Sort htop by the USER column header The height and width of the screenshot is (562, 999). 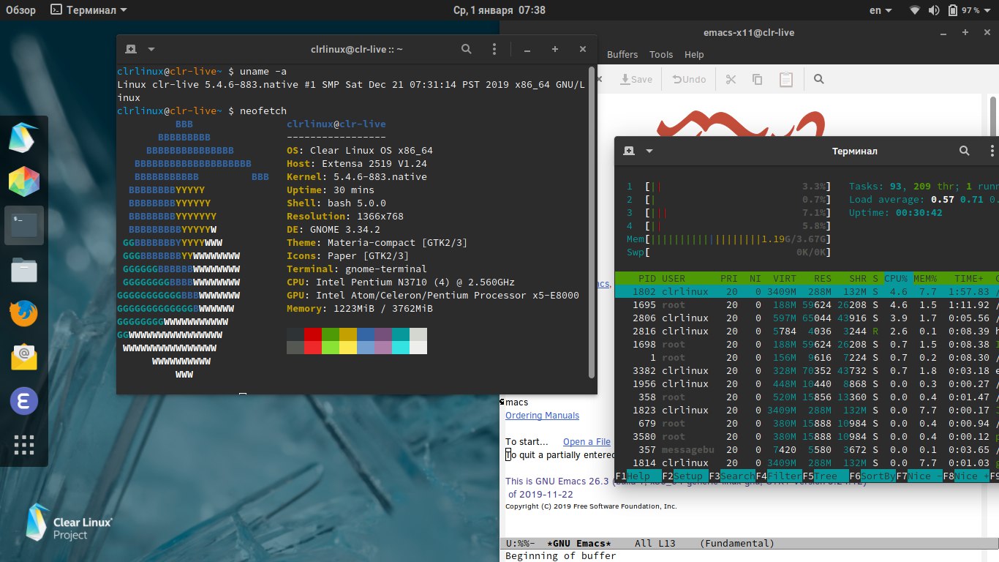point(674,279)
